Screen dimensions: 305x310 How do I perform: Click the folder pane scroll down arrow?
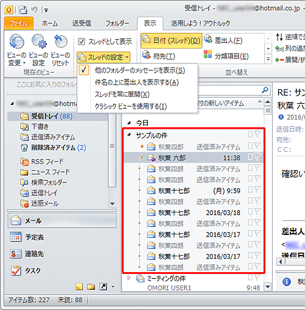pos(112,204)
